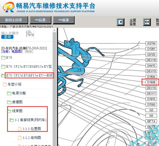Click the D1261 connector label
Image resolution: width=159 pixels, height=146 pixels.
tap(151, 49)
